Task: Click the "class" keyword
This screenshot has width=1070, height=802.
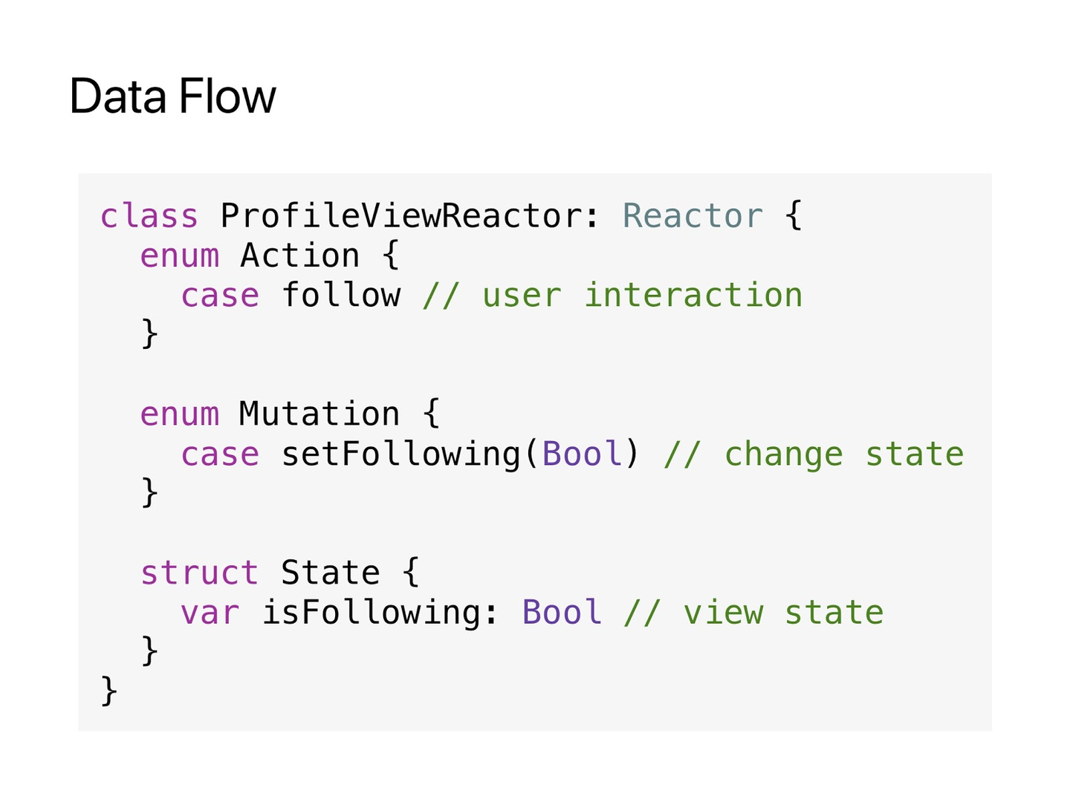Action: [x=149, y=216]
